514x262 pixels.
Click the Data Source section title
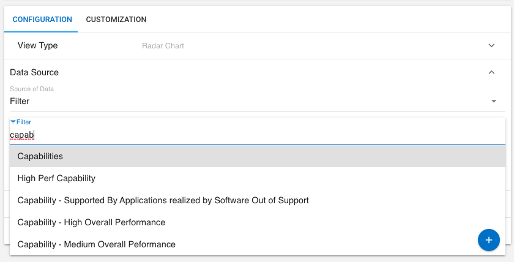(x=34, y=72)
